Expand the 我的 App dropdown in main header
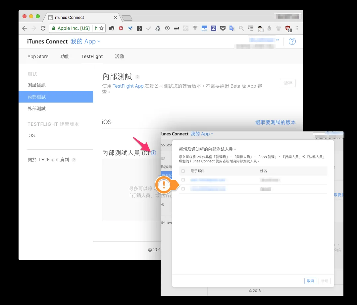Image resolution: width=357 pixels, height=305 pixels. [85, 41]
